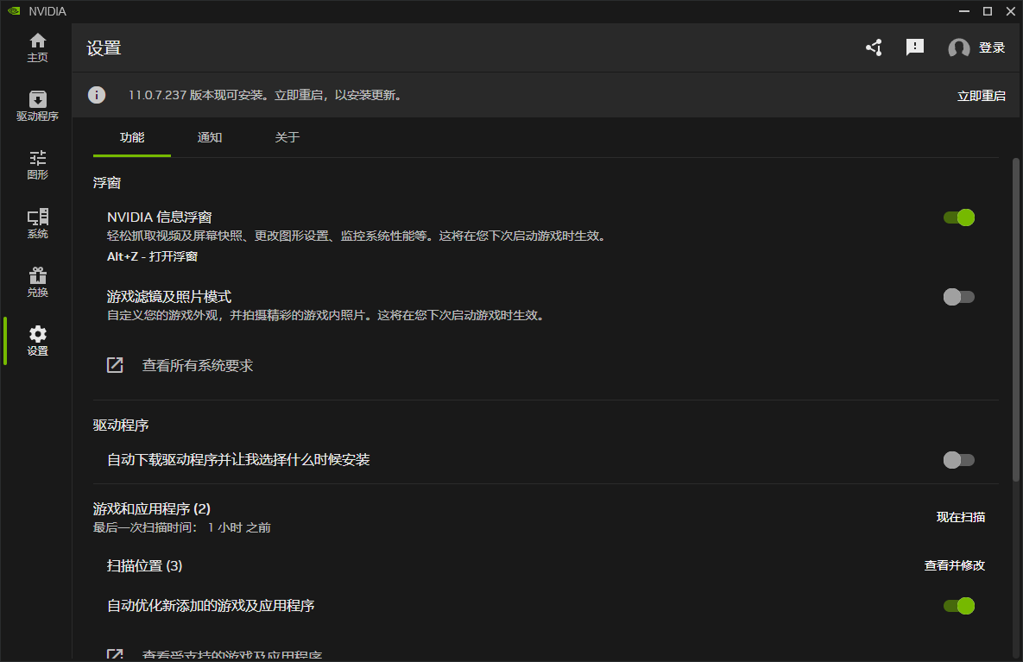Open 查看并修改 for scan locations
The height and width of the screenshot is (662, 1023).
956,565
